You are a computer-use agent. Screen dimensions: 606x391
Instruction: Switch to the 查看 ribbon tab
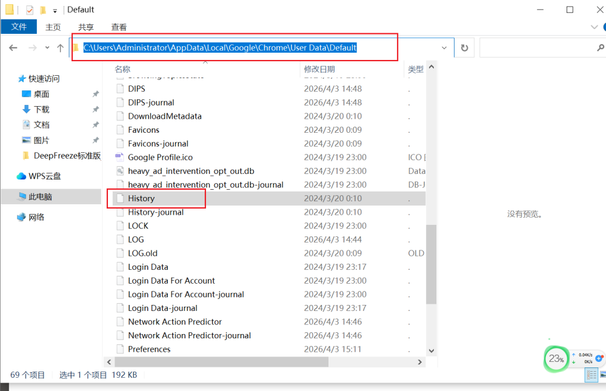(x=119, y=27)
